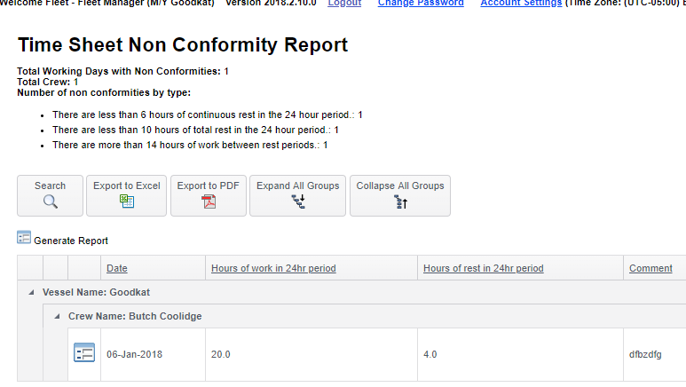Select the 06-Jan-2018 date cell

pyautogui.click(x=154, y=354)
